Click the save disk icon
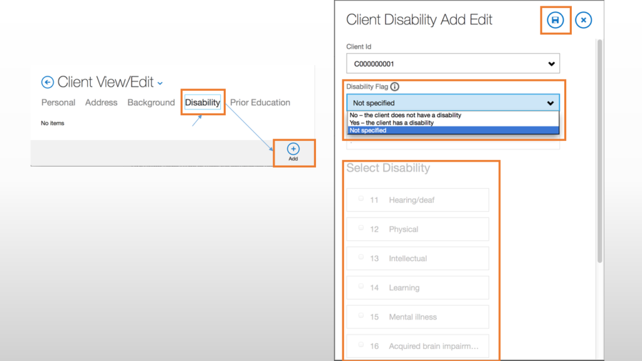This screenshot has height=361, width=642. (555, 21)
